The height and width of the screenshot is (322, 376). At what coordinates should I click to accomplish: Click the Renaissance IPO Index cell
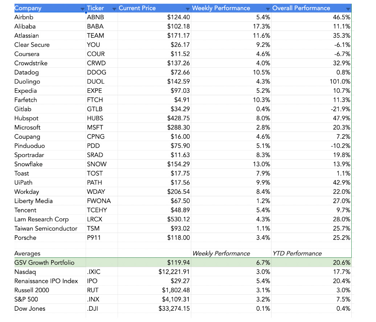click(50, 281)
